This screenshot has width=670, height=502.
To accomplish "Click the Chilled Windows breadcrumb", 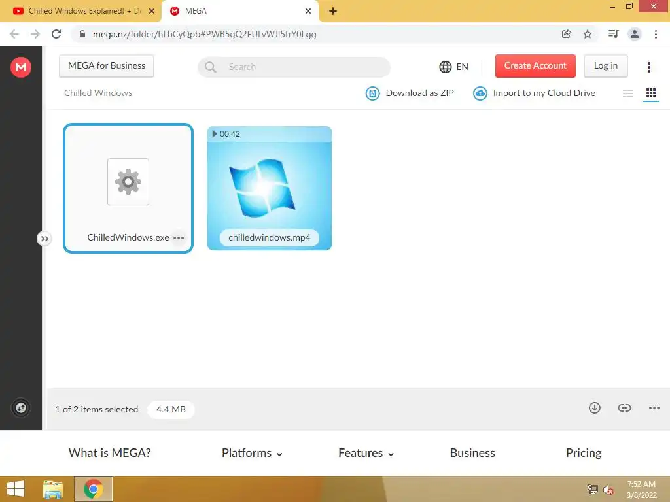I will point(98,93).
